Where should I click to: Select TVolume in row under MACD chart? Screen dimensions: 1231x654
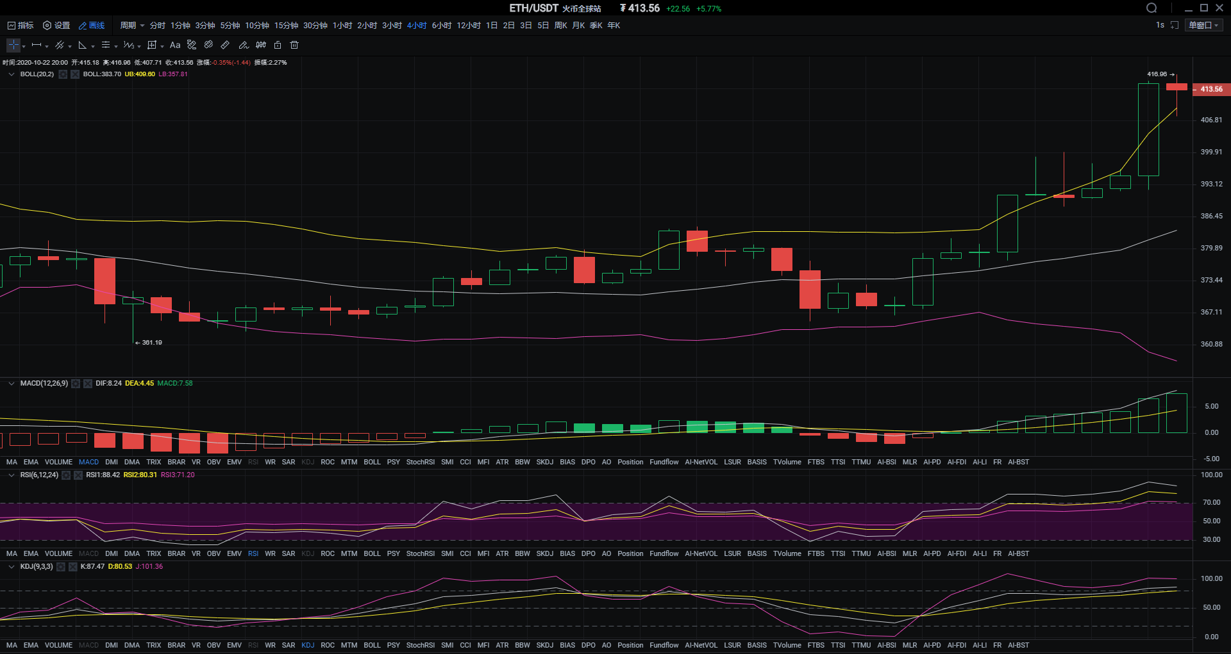[787, 462]
